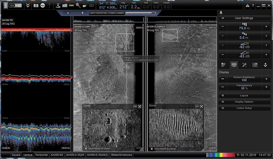
Task: Click the EA HHD logo button
Action: pos(16,5)
